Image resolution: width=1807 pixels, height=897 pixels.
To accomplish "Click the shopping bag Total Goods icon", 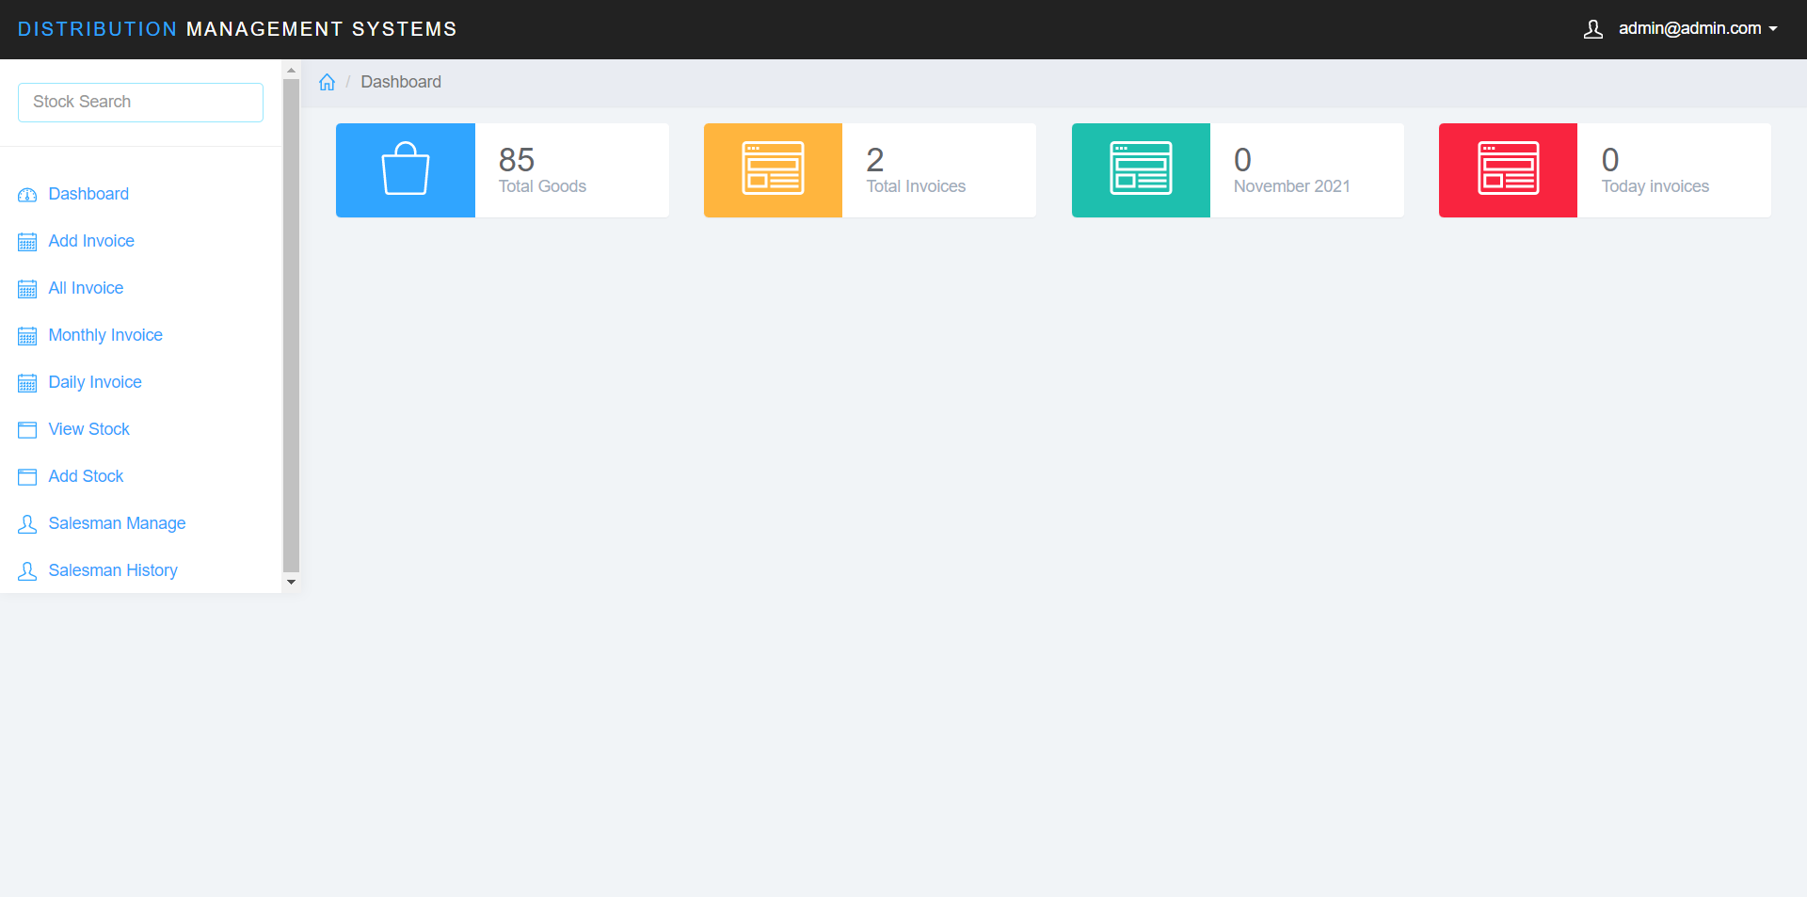I will (405, 169).
